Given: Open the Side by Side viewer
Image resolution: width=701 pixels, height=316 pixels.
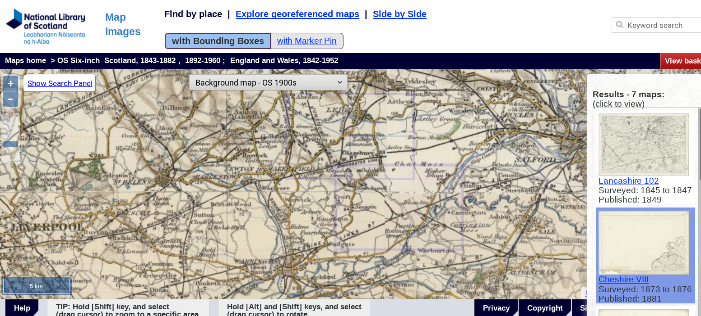Looking at the screenshot, I should pos(399,14).
